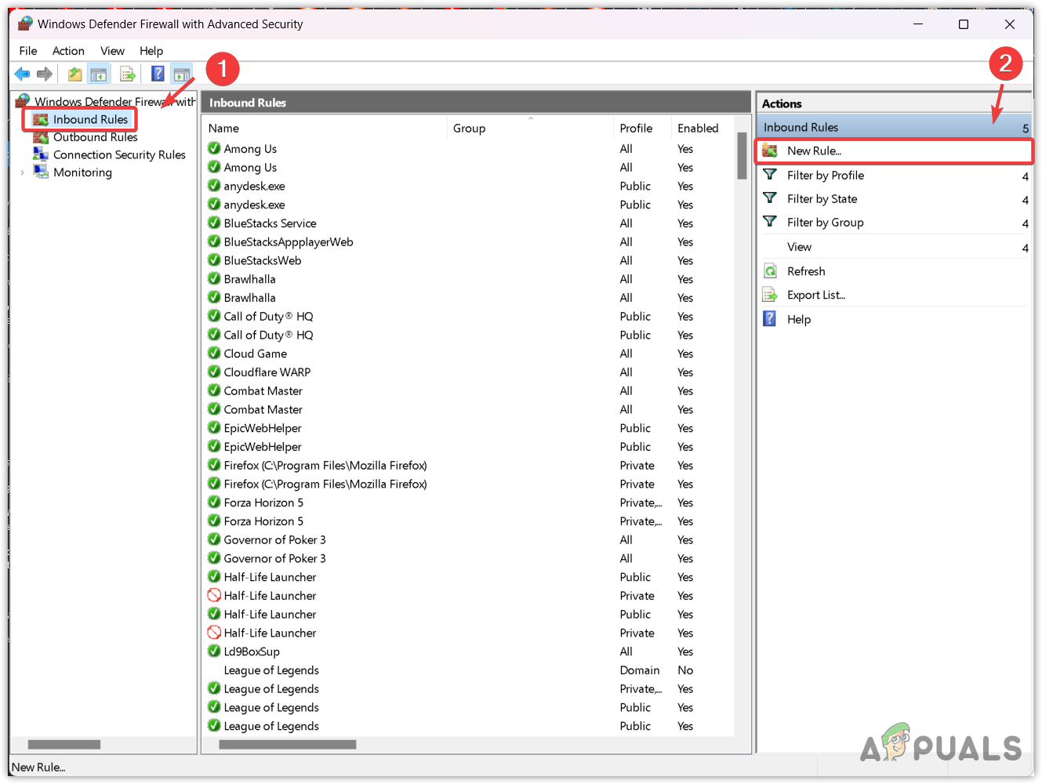Open the View menu in the menu bar
This screenshot has height=784, width=1042.
pyautogui.click(x=112, y=51)
